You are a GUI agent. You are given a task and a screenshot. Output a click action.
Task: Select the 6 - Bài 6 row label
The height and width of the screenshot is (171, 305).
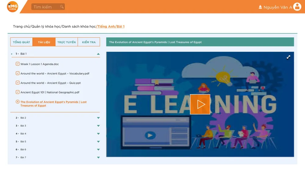click(x=21, y=150)
